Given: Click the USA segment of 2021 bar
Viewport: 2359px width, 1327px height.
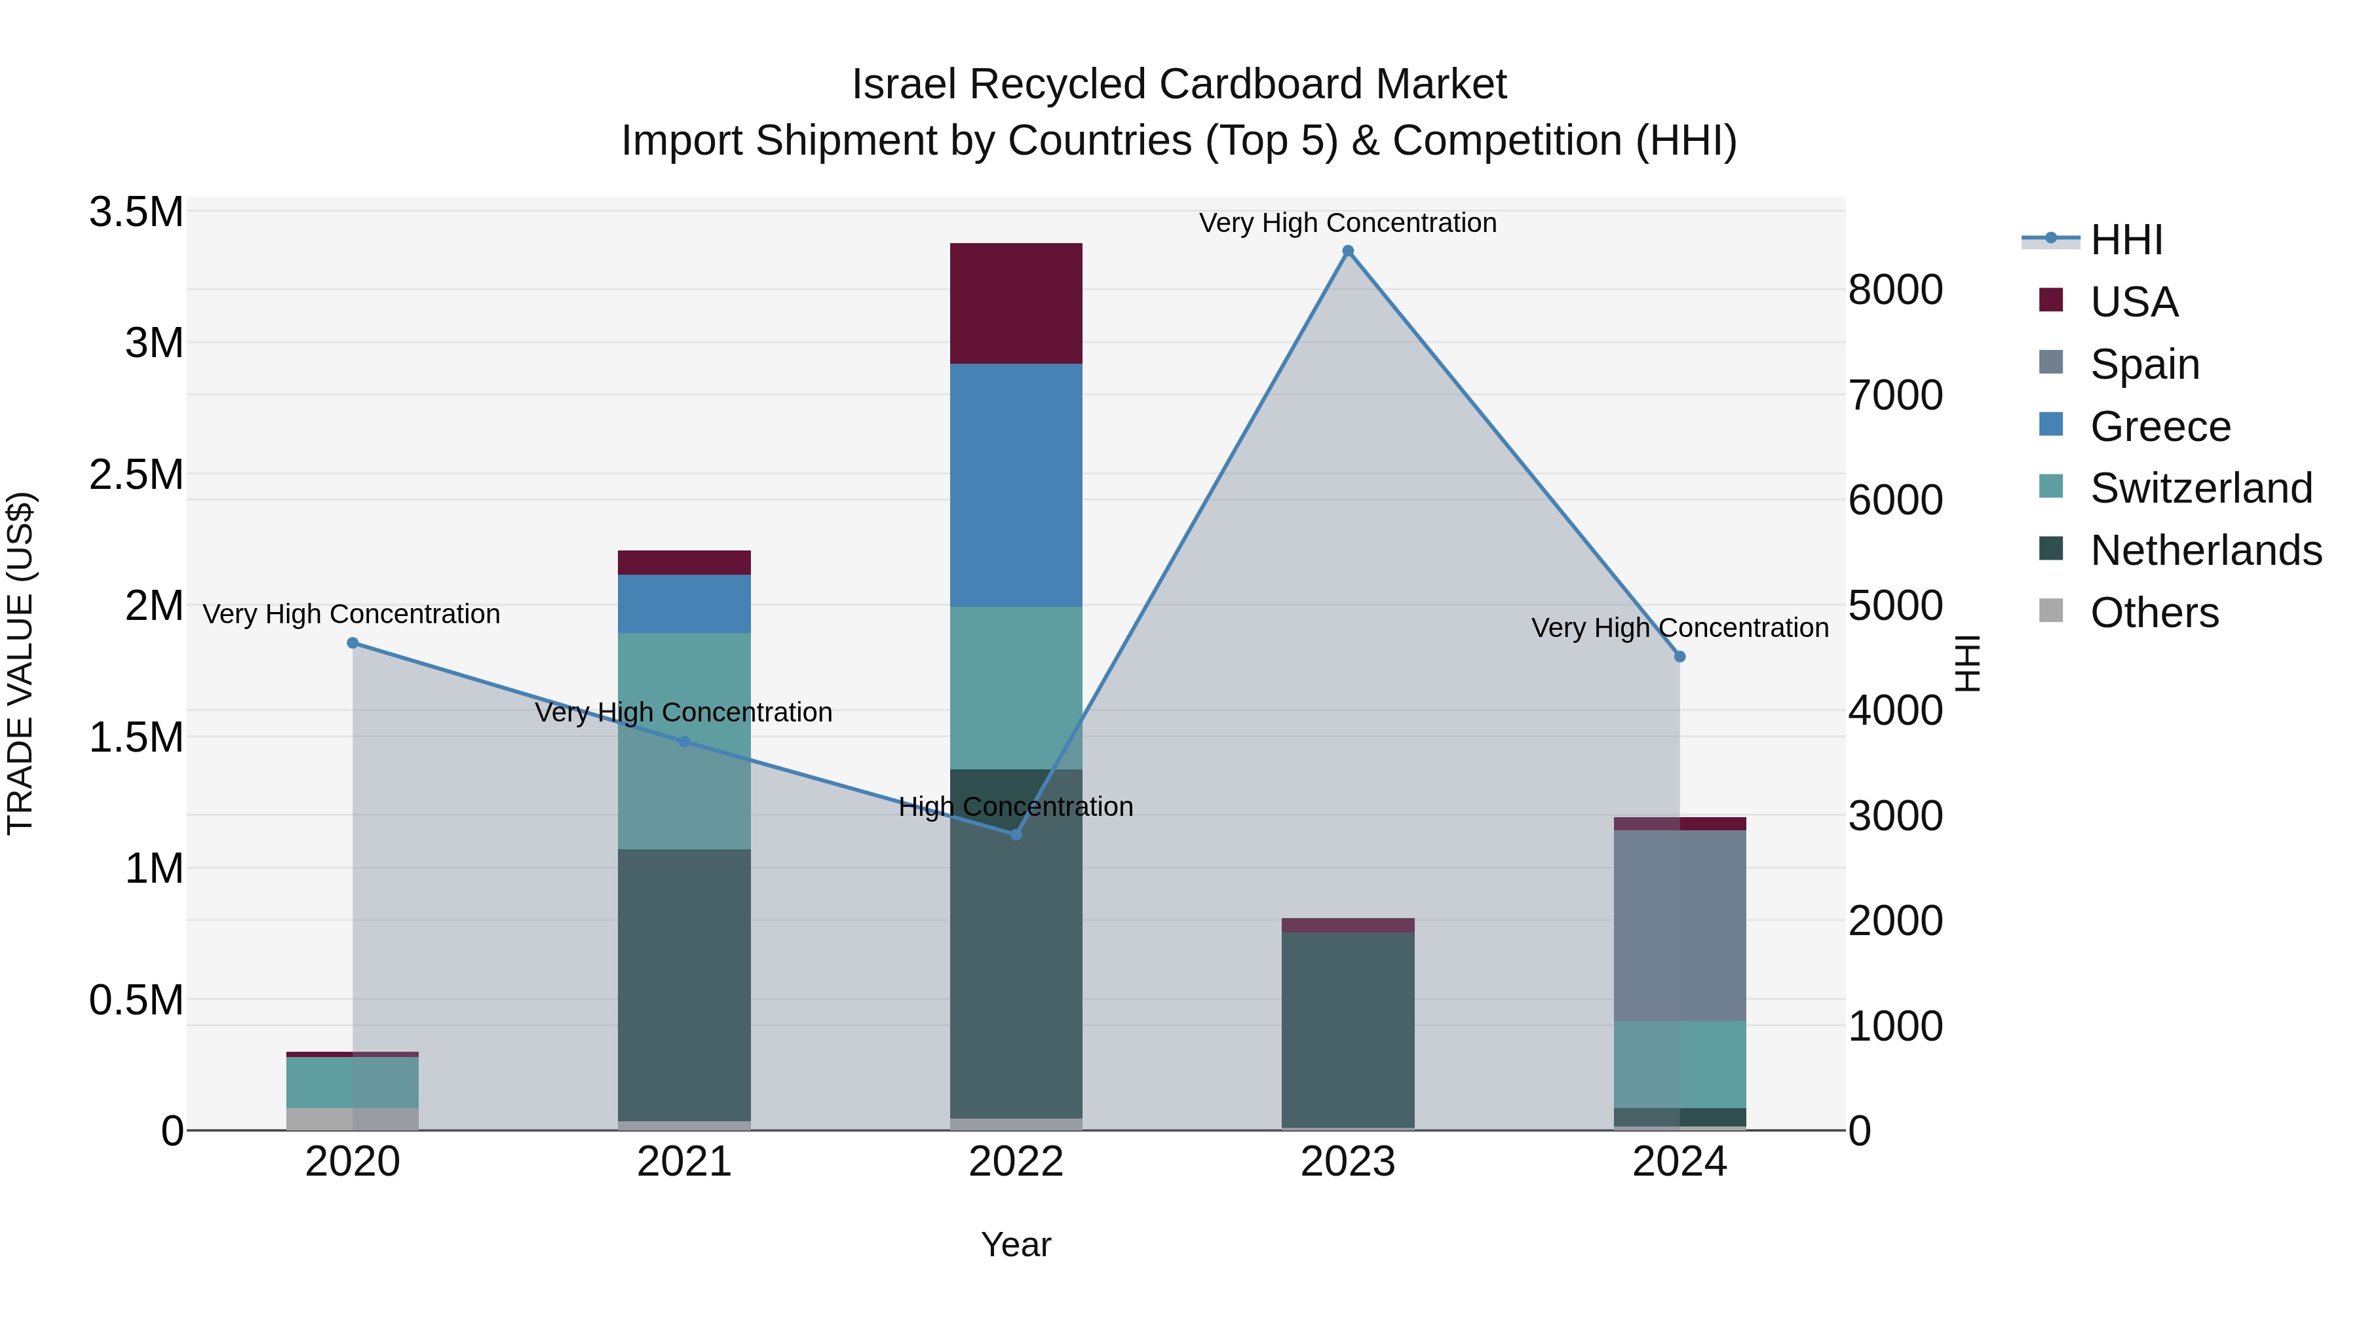Looking at the screenshot, I should 684,563.
